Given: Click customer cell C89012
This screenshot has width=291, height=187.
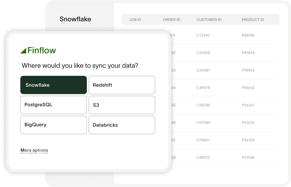Looking at the screenshot, I should (203, 158).
